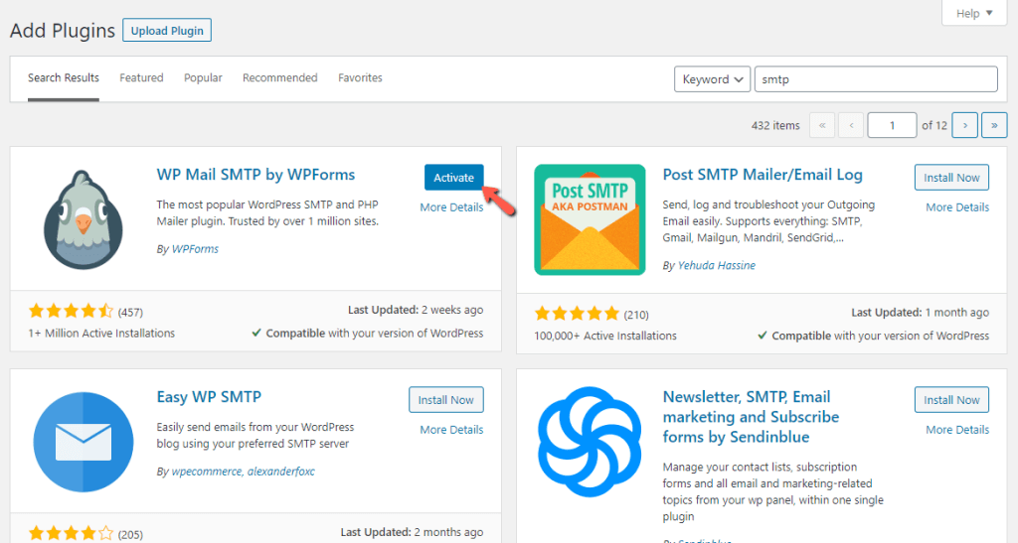The image size is (1018, 543).
Task: Open the Newsletter, SMTP, Email marketing title
Action: (x=751, y=417)
